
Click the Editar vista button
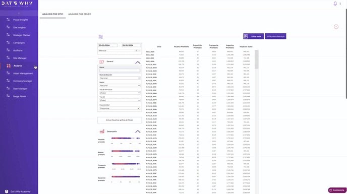pos(253,36)
